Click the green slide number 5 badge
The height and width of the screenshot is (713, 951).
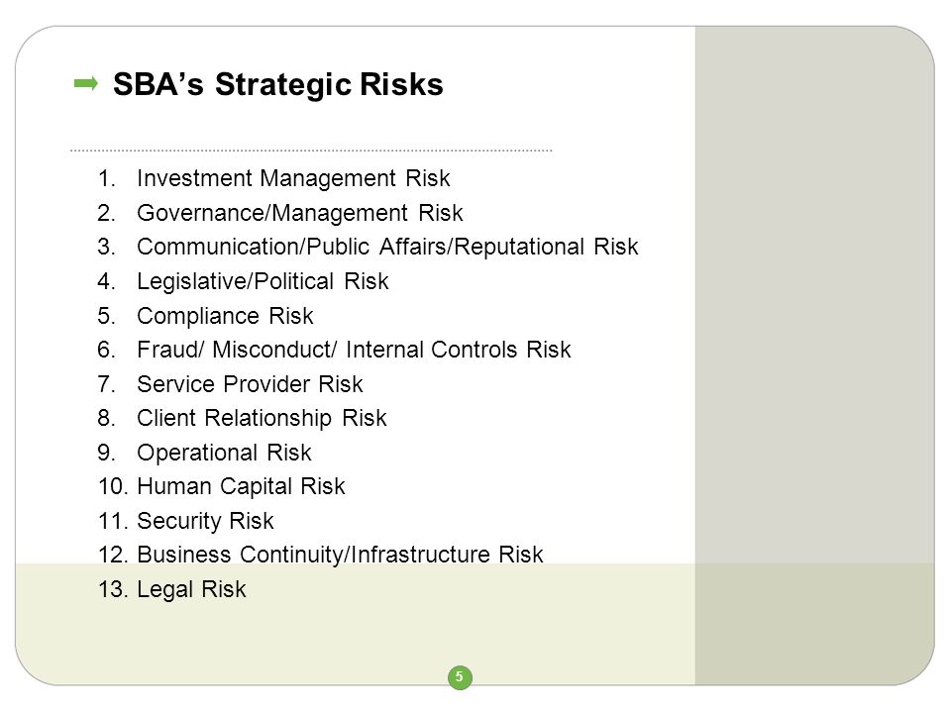pyautogui.click(x=460, y=676)
